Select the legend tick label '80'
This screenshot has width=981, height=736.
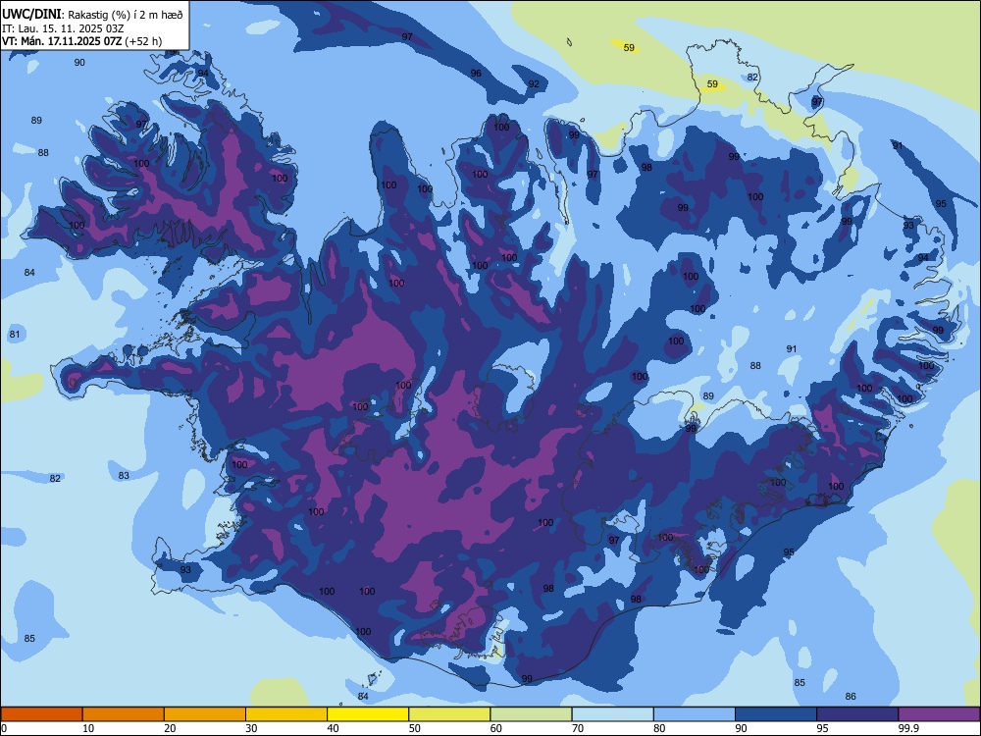659,728
